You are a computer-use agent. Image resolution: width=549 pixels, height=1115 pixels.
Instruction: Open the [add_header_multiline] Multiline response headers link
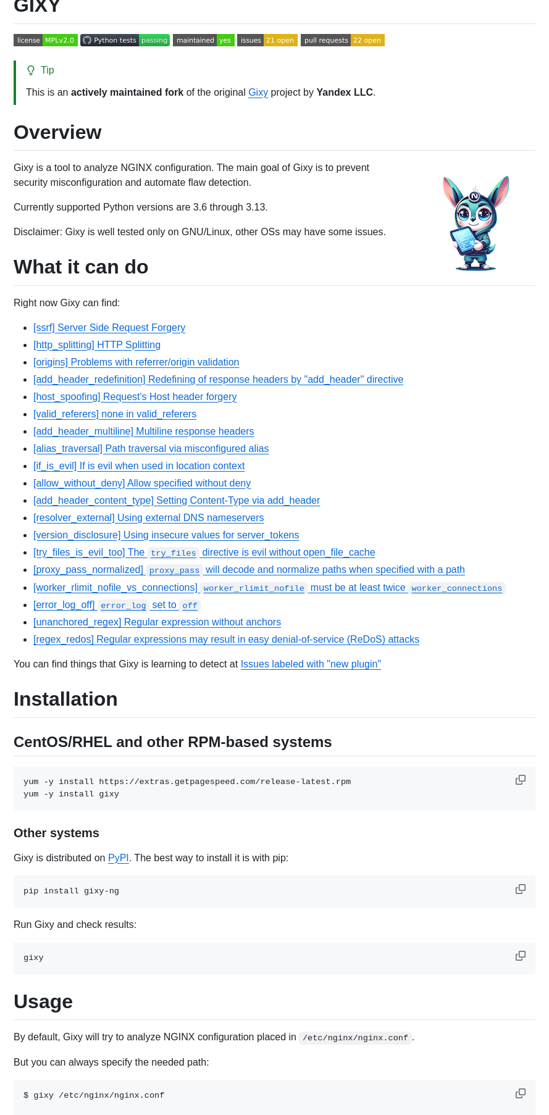[x=143, y=431]
